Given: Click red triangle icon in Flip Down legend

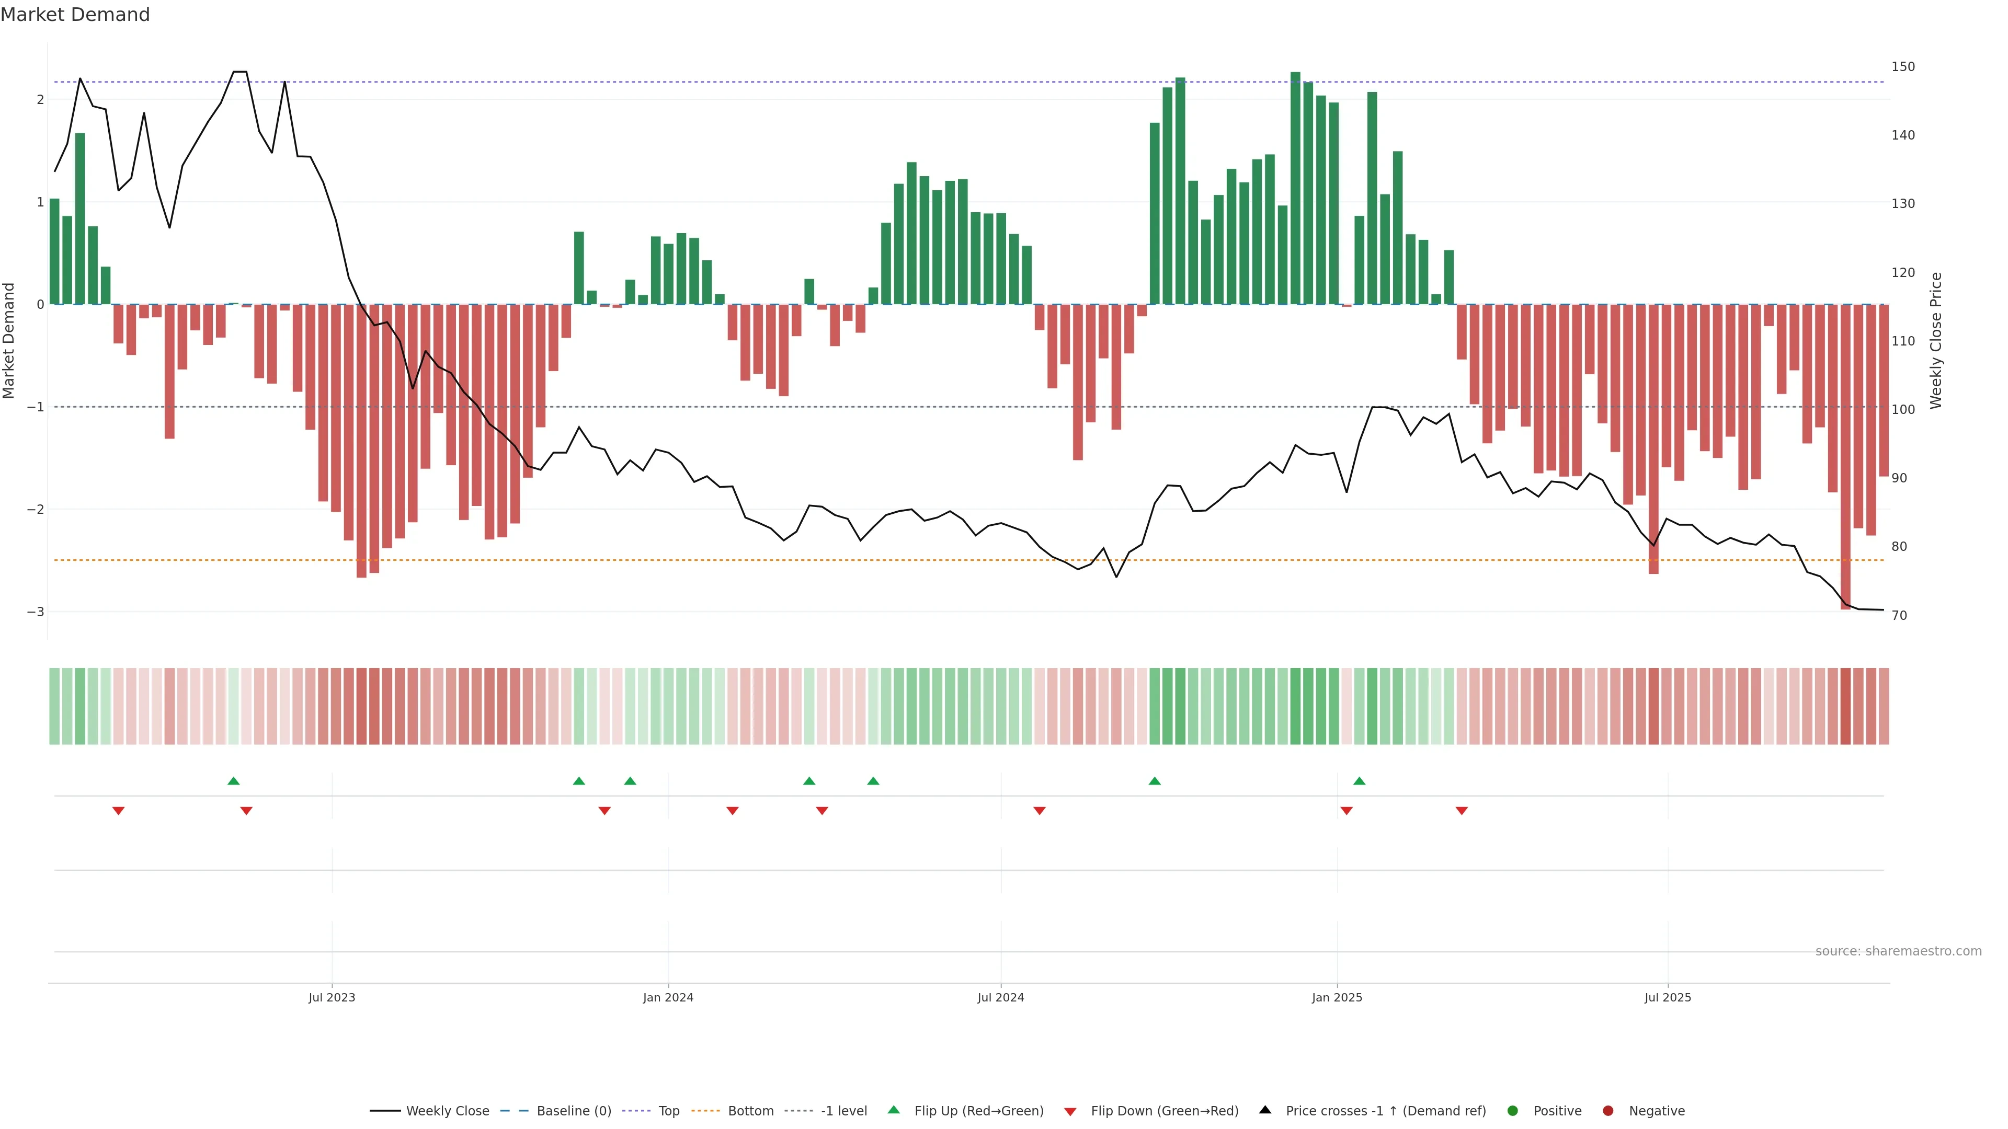Looking at the screenshot, I should tap(1070, 1111).
